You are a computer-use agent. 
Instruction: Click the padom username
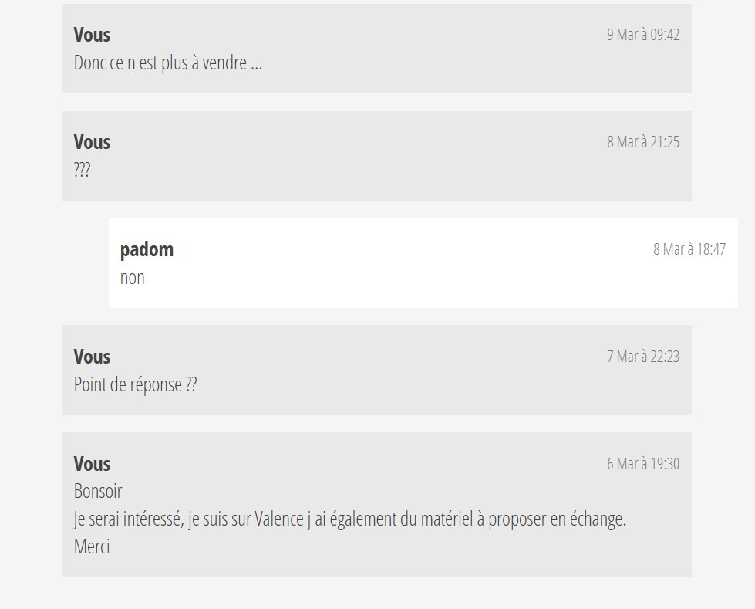(147, 249)
